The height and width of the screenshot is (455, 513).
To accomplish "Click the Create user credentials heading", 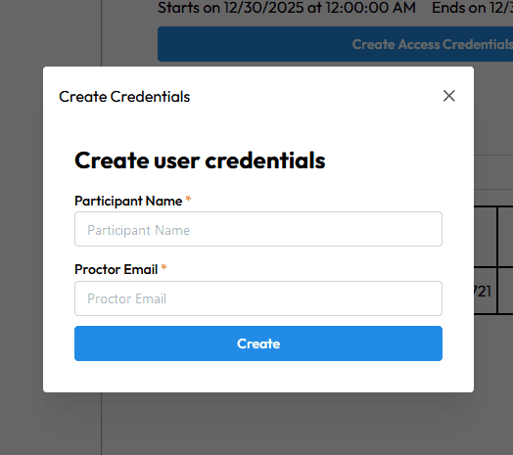I will (200, 160).
